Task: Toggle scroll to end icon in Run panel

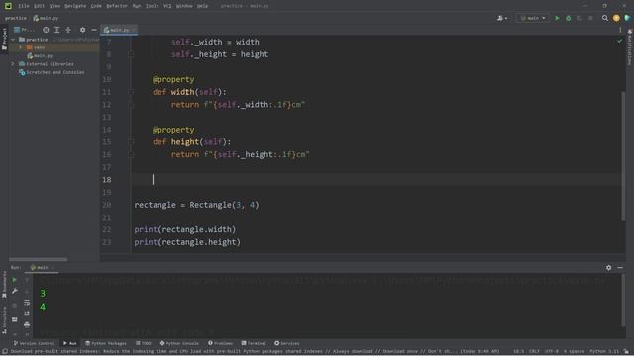Action: click(x=27, y=313)
